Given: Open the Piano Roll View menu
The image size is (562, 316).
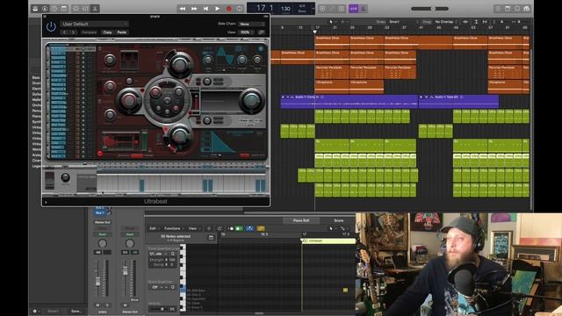Looking at the screenshot, I should 194,228.
